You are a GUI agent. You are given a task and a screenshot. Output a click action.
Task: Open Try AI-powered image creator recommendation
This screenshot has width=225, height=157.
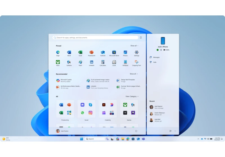tap(98, 80)
